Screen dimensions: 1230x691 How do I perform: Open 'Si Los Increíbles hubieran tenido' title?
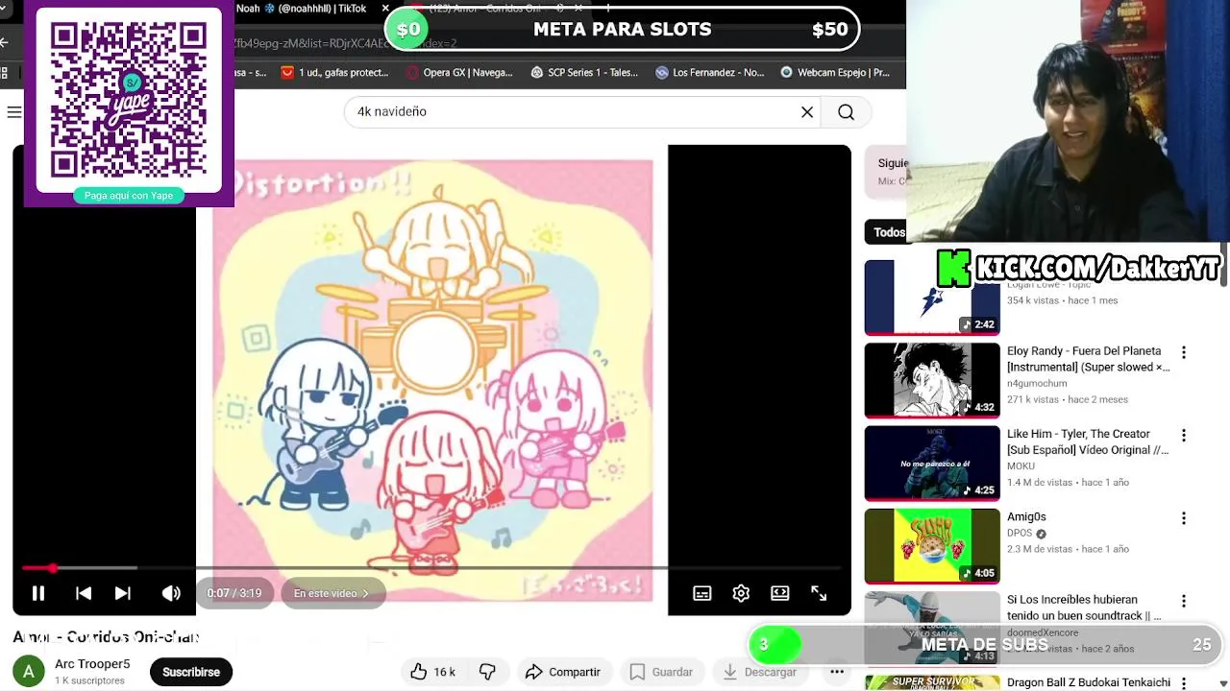(x=1084, y=608)
